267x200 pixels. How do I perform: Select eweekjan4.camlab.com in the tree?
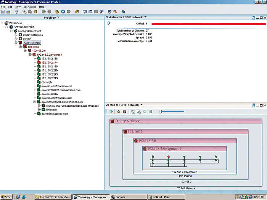point(55,114)
